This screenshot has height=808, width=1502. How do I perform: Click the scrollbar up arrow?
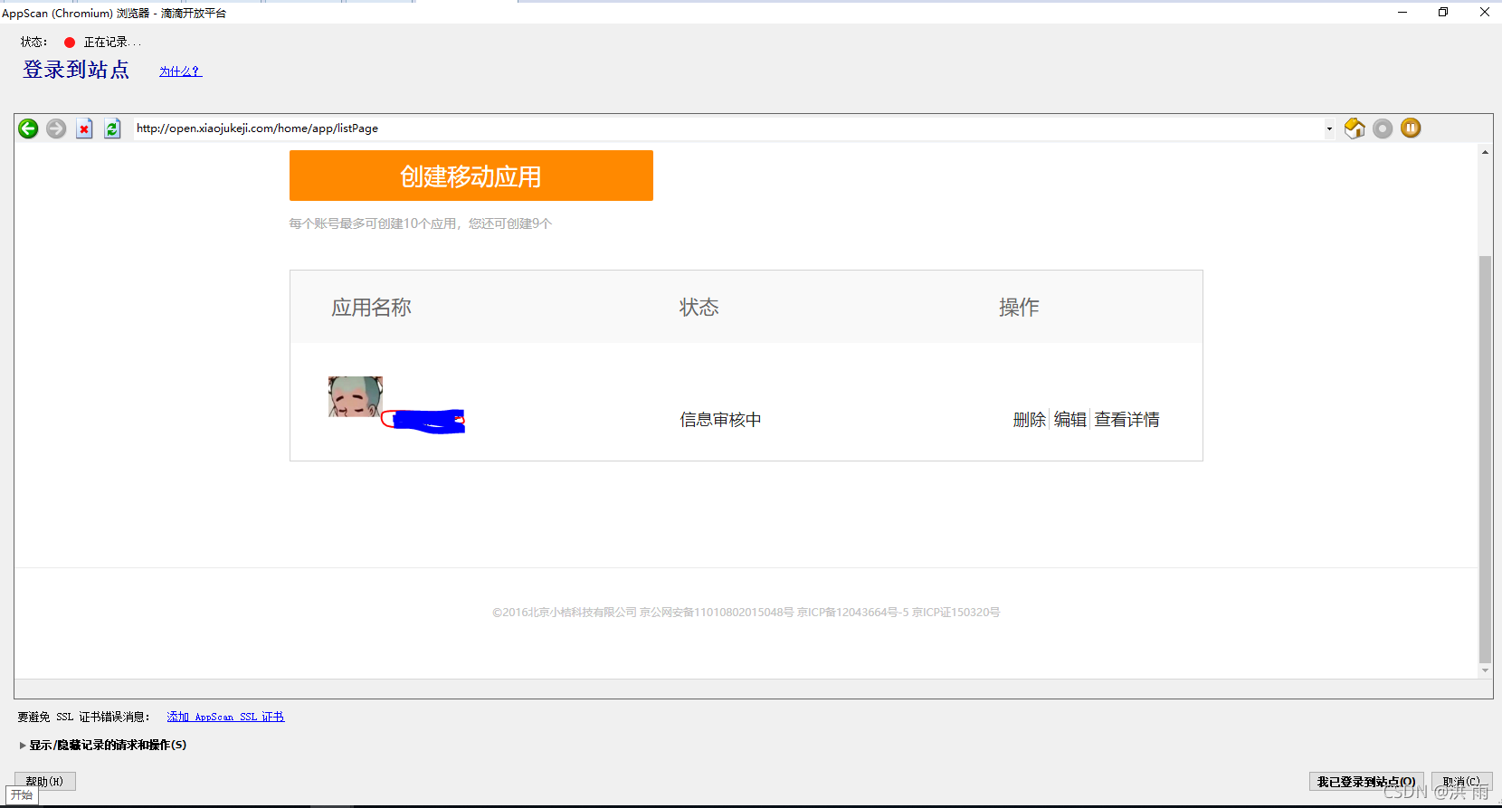[1485, 152]
